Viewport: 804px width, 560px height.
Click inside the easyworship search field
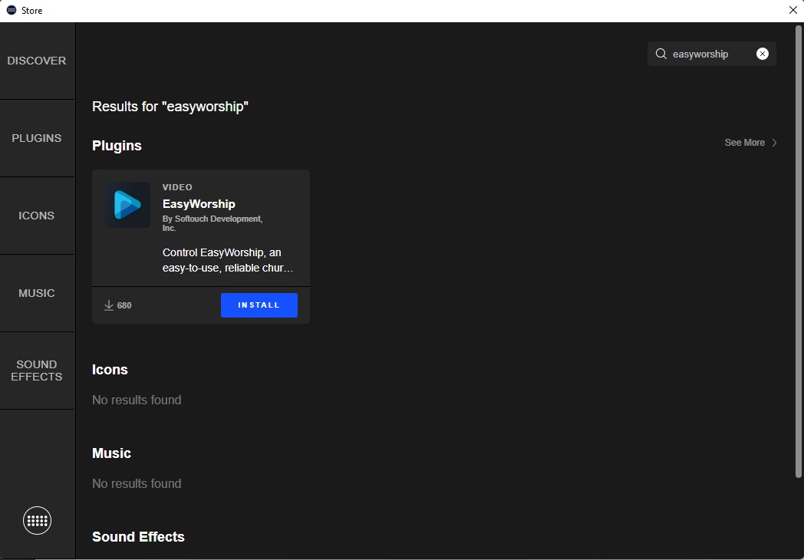(x=706, y=54)
